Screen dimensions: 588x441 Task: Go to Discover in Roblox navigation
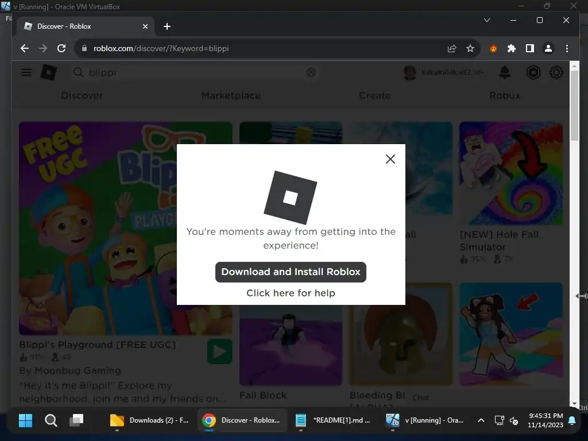pyautogui.click(x=82, y=96)
